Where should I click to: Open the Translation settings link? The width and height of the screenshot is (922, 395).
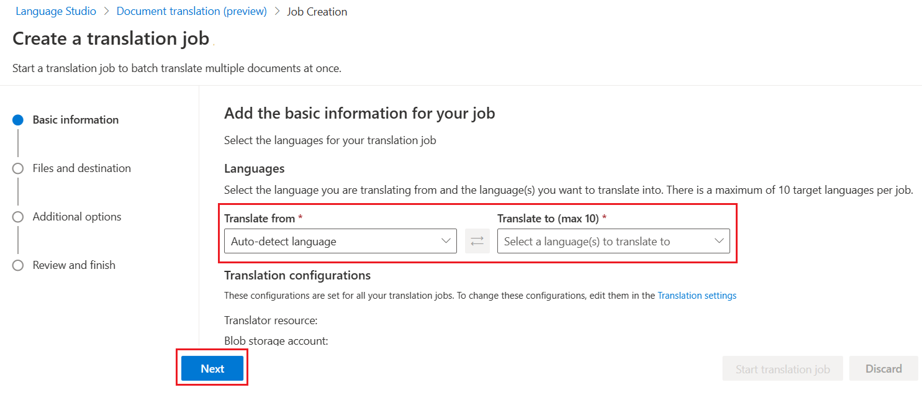coord(697,295)
